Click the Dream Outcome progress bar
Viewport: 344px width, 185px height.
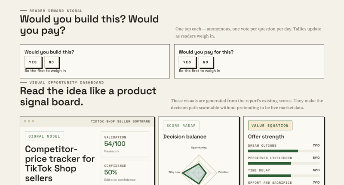(x=284, y=151)
